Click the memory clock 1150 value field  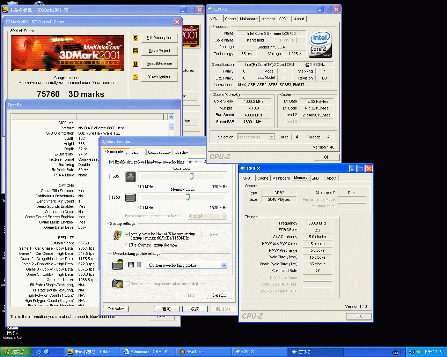[x=116, y=197]
